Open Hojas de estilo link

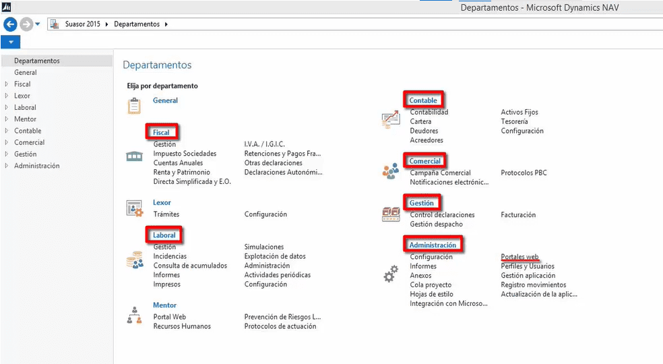pos(431,294)
